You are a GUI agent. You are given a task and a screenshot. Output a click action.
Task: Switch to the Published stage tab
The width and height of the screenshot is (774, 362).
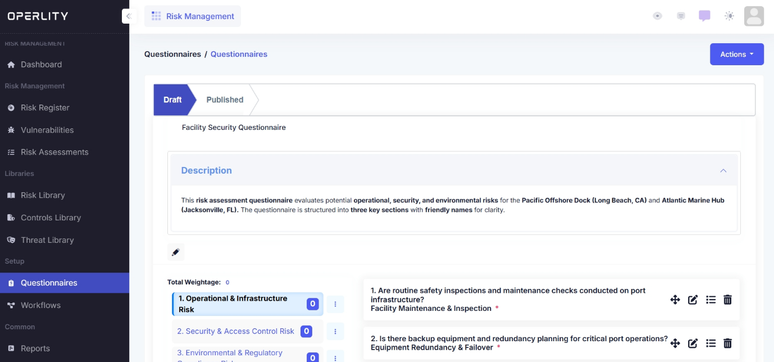pyautogui.click(x=225, y=99)
